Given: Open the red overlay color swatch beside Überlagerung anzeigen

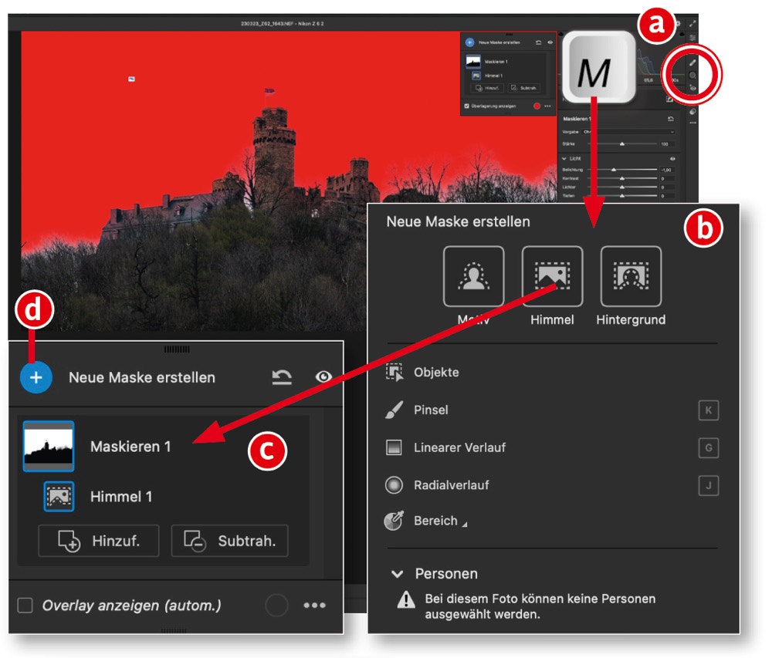Looking at the screenshot, I should (x=537, y=106).
